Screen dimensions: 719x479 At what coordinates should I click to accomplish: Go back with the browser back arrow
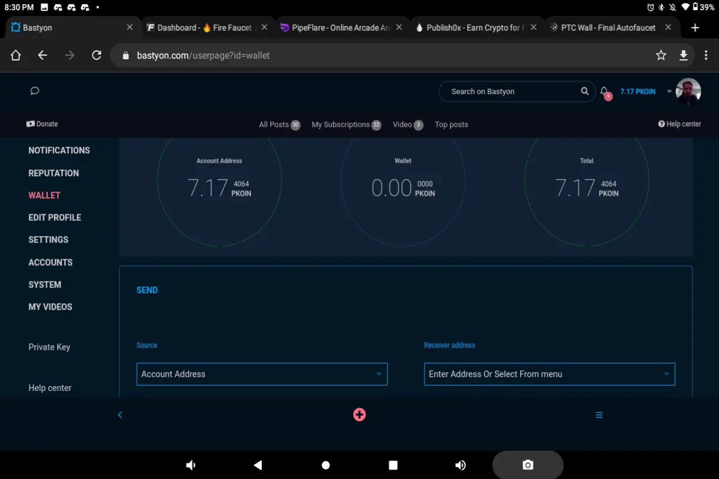(43, 55)
